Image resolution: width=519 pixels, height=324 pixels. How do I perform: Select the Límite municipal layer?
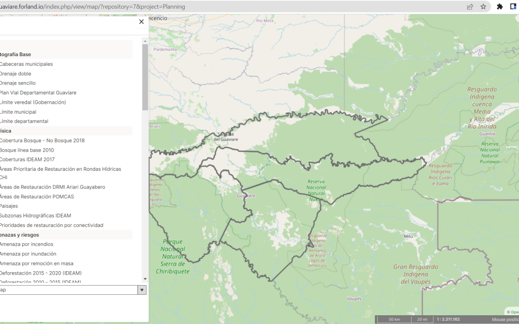(18, 112)
